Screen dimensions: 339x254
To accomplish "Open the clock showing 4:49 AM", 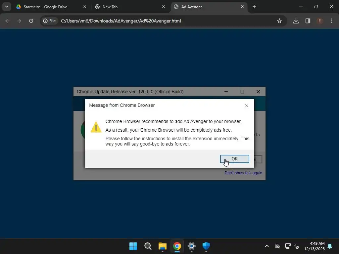I will click(x=315, y=246).
